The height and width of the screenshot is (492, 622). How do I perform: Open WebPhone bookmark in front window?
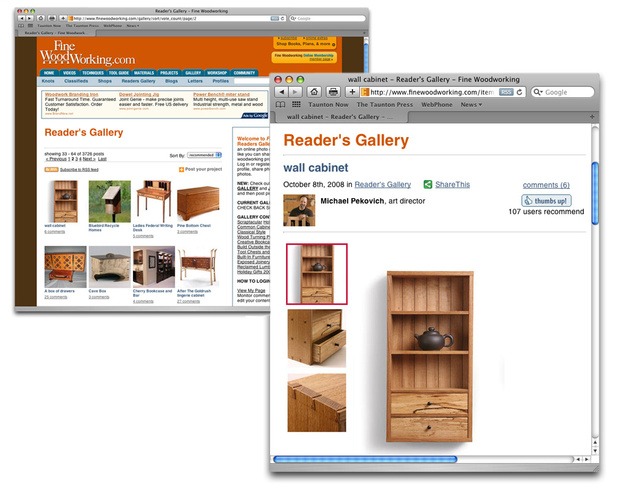437,105
